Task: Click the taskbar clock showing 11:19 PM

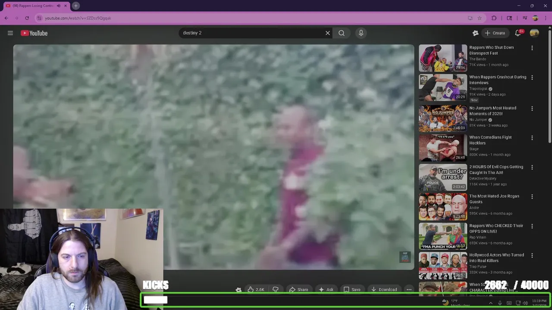Action: tap(539, 303)
